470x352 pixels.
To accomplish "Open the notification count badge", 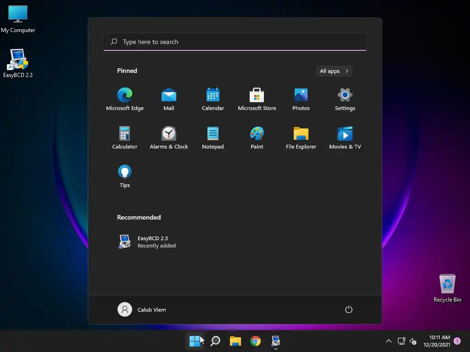I will click(457, 341).
